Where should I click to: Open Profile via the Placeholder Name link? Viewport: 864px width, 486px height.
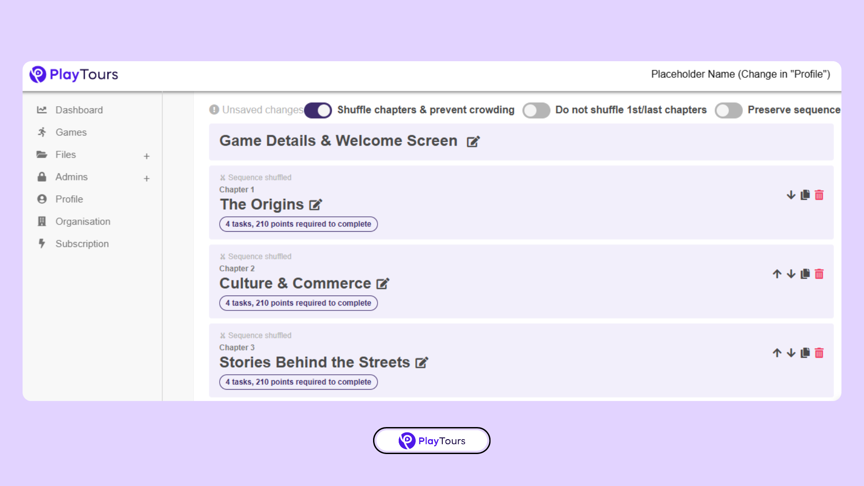(x=740, y=74)
